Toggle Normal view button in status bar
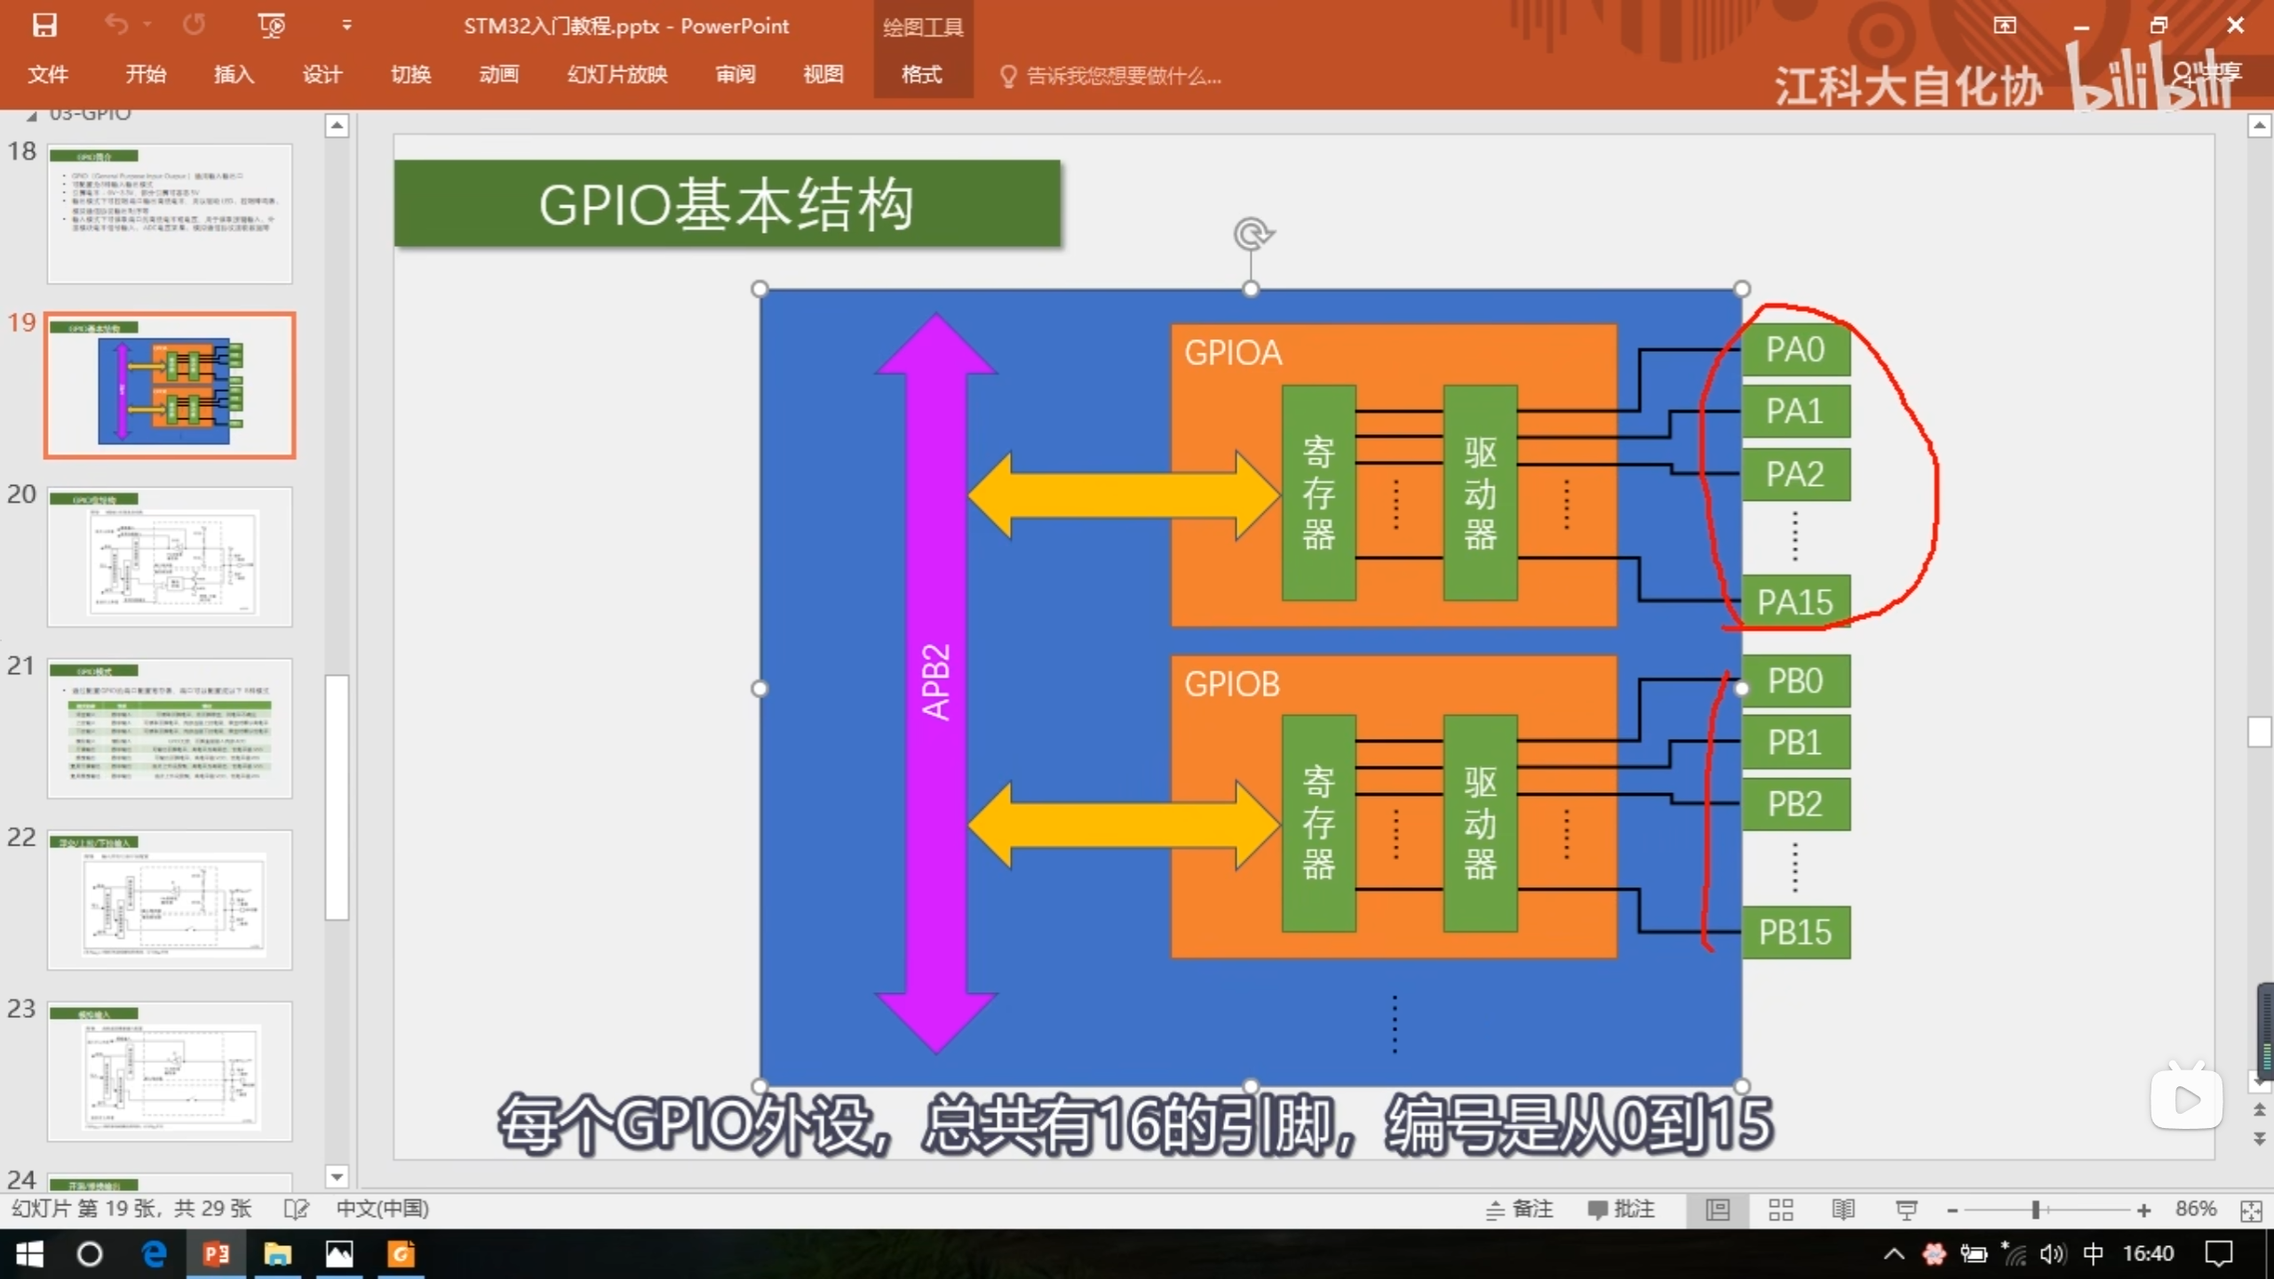This screenshot has width=2274, height=1279. click(x=1718, y=1209)
